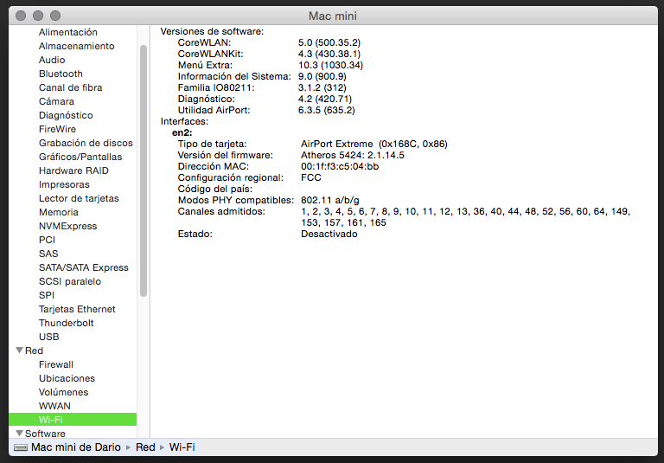Click the Estado value Desactivado
Image resolution: width=664 pixels, height=463 pixels.
click(329, 234)
